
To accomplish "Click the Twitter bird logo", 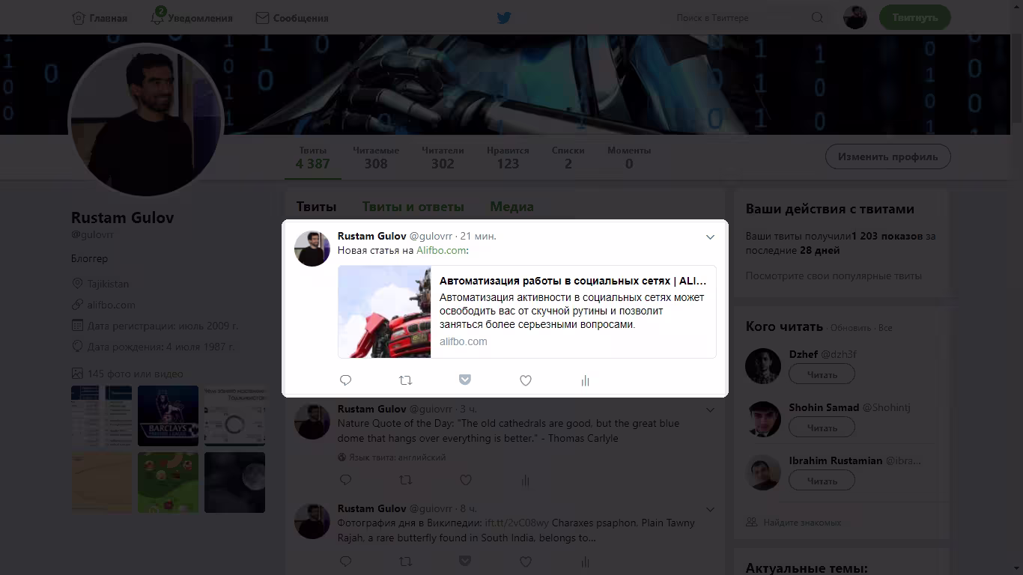I will click(x=504, y=17).
